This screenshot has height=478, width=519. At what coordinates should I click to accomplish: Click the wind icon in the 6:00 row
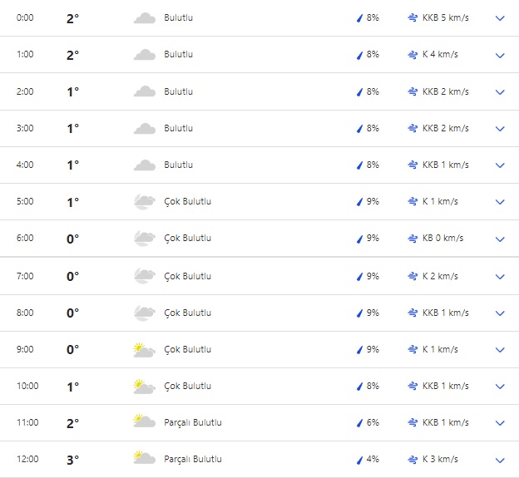[413, 238]
